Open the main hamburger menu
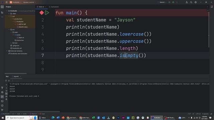Viewport: 214px width, 120px height. click(x=7, y=2)
